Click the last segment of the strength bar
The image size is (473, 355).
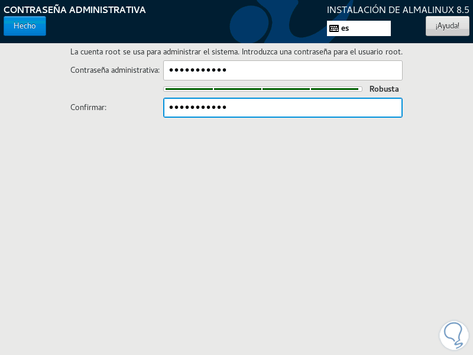point(335,89)
